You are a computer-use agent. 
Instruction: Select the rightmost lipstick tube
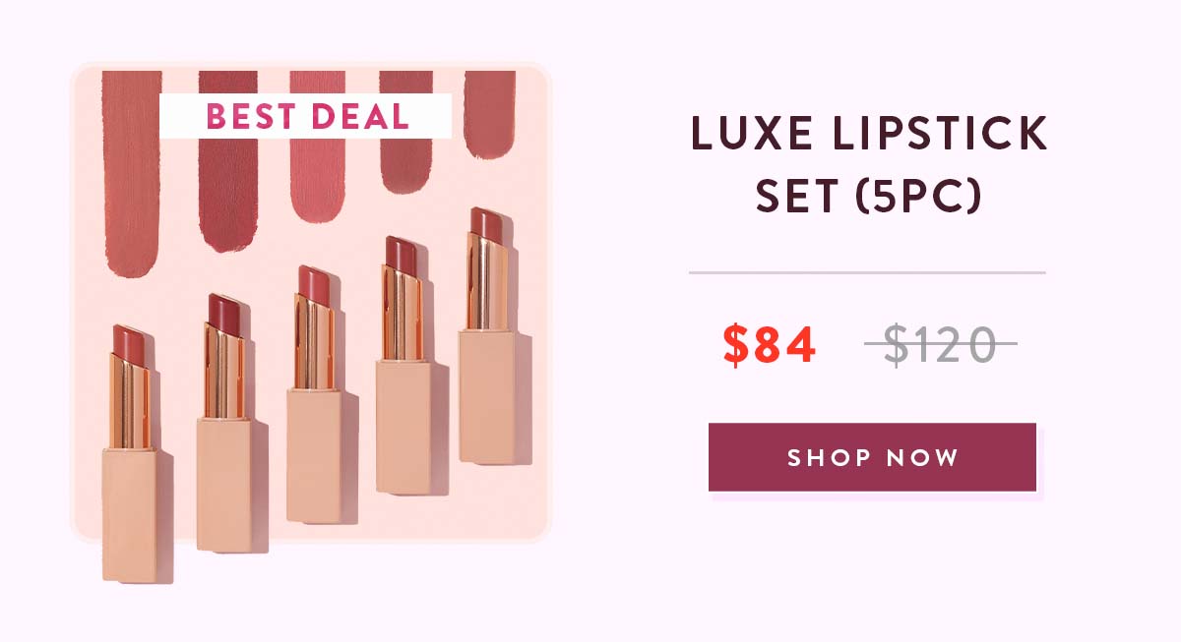[x=488, y=335]
